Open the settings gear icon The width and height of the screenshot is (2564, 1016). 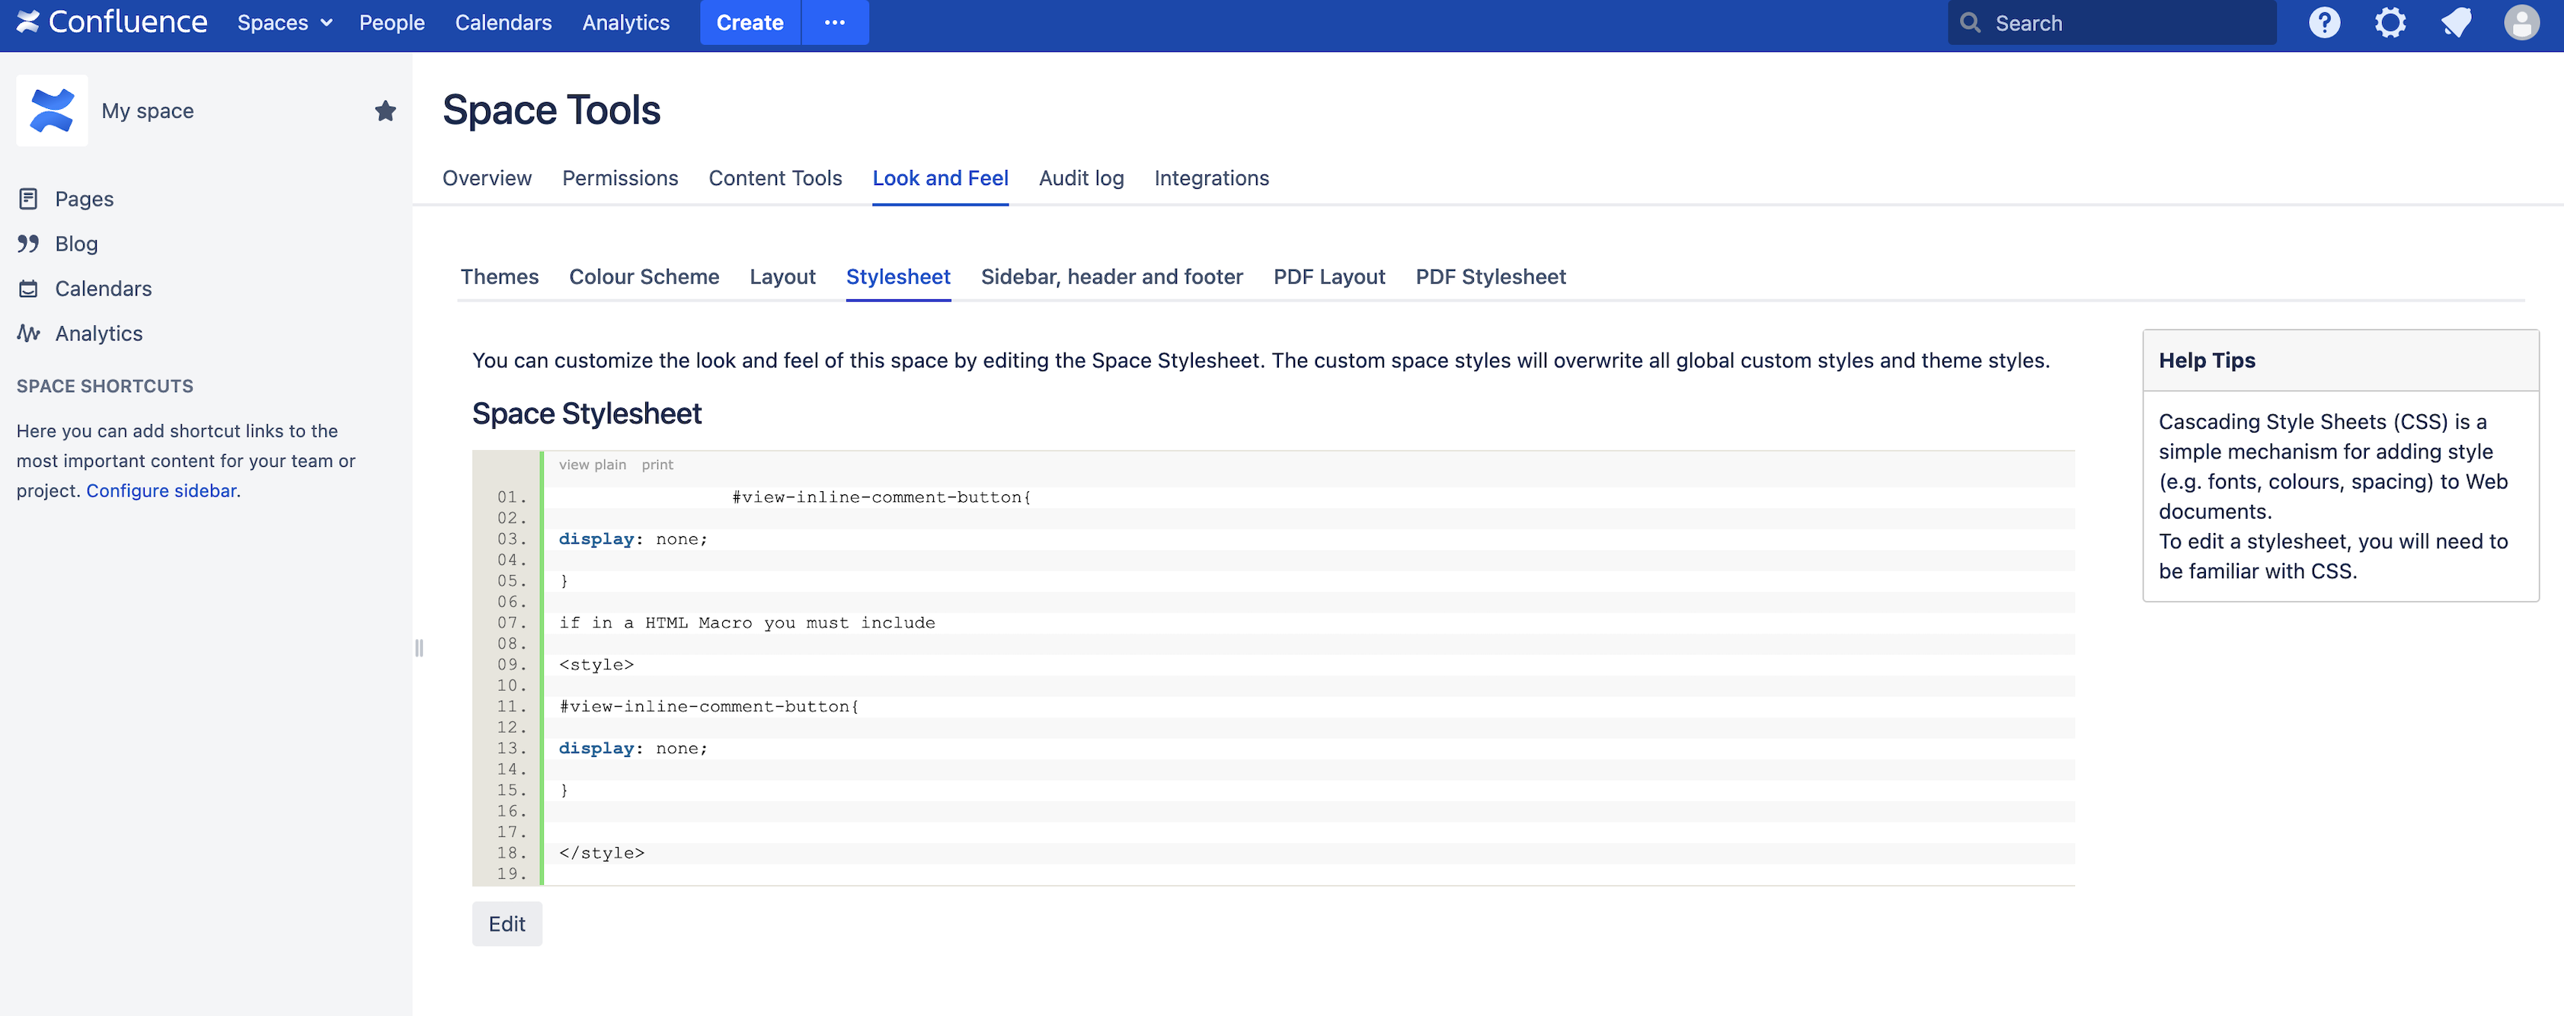tap(2390, 22)
